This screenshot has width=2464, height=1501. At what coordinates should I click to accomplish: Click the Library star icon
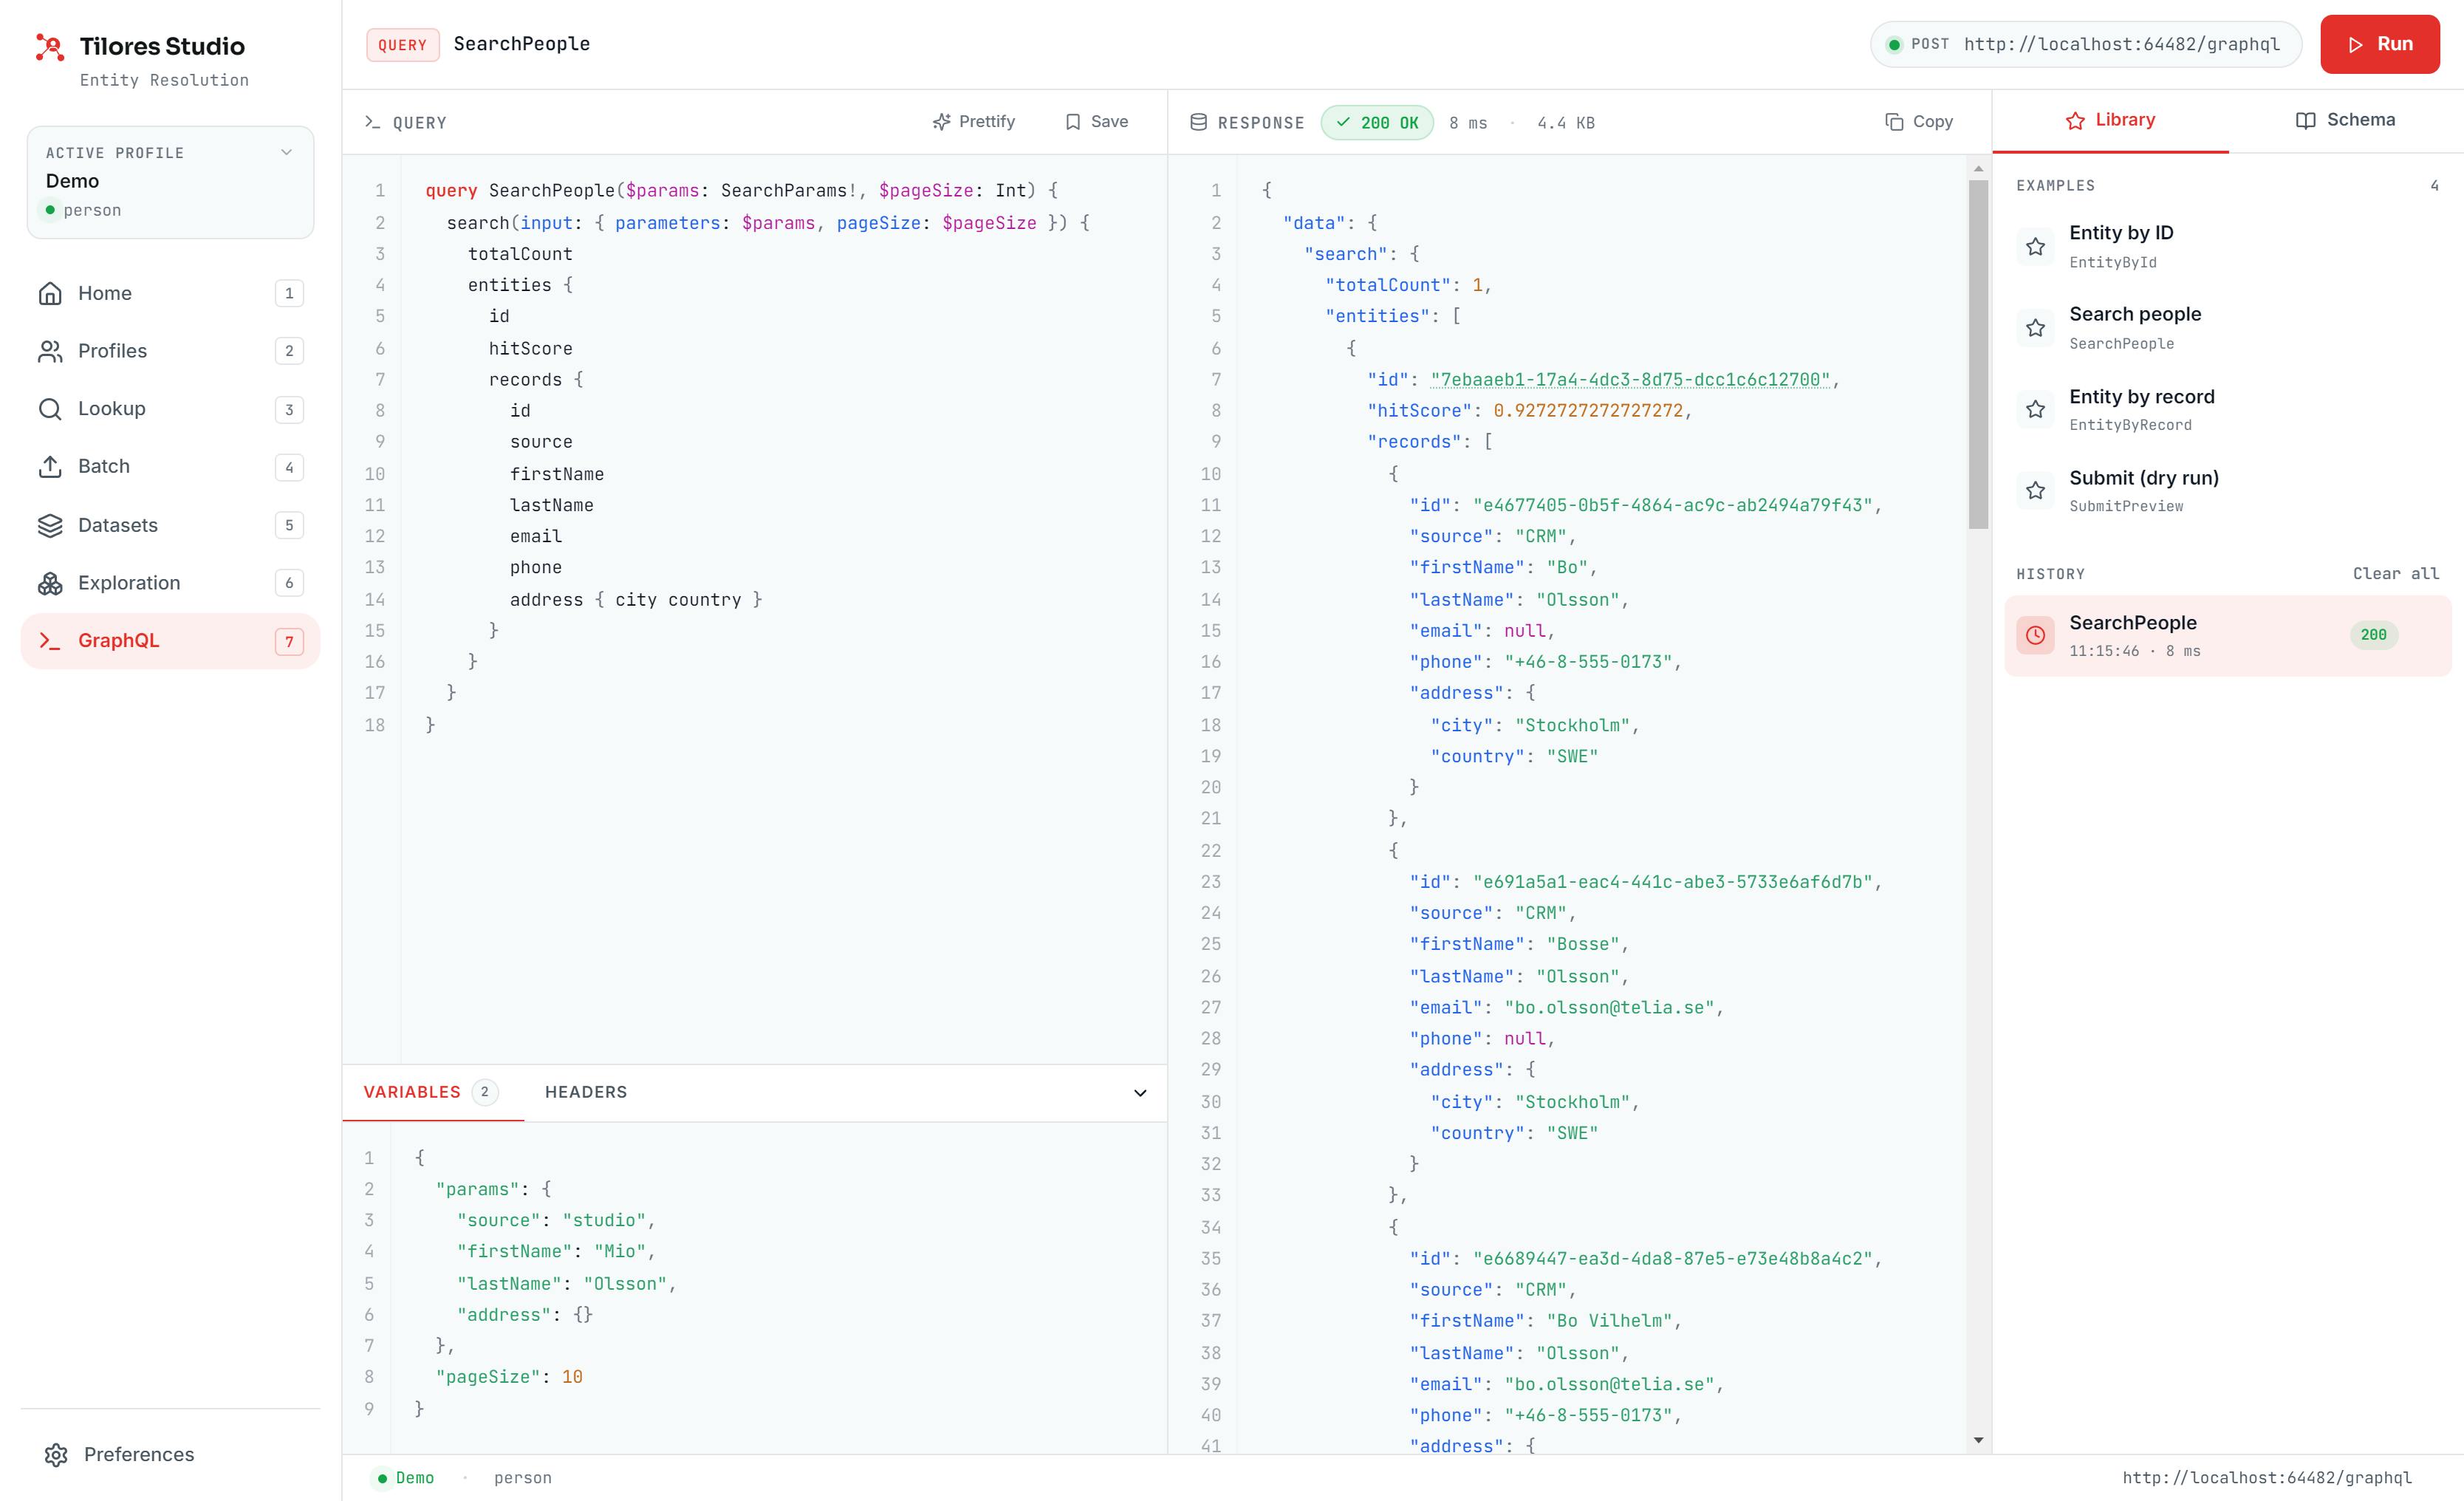[x=2076, y=121]
